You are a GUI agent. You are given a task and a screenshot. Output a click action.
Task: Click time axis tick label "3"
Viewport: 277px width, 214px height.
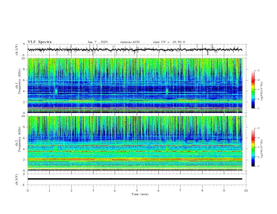coord(93,191)
